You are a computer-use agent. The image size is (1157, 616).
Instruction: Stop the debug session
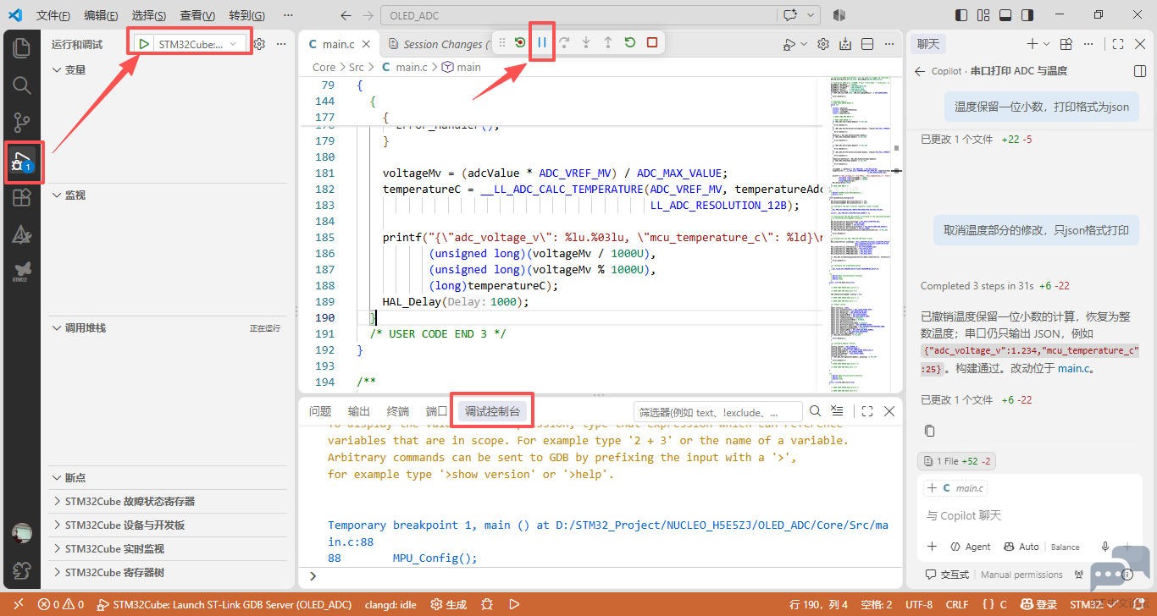[x=652, y=43]
